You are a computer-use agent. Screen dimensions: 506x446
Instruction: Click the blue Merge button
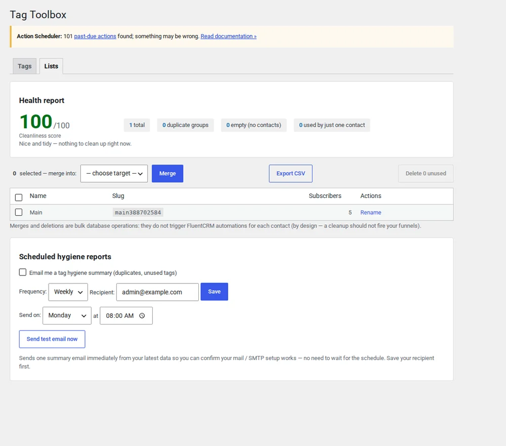coord(167,174)
